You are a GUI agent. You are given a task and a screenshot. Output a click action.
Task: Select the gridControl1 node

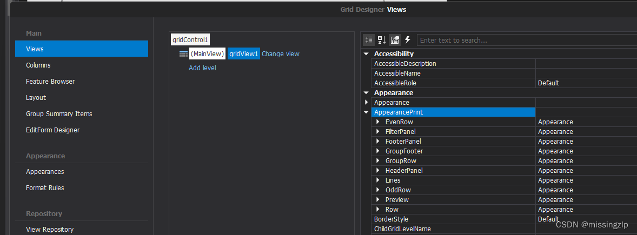pos(190,39)
